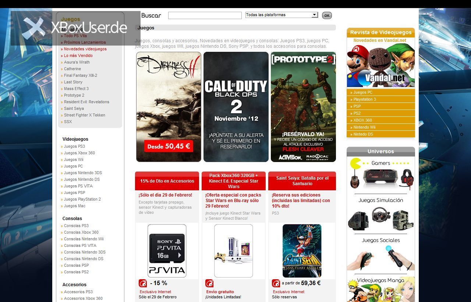
Task: Open Accesorios PS3 link
Action: pos(78,292)
